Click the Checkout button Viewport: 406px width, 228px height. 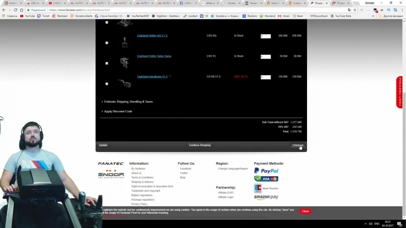click(297, 145)
